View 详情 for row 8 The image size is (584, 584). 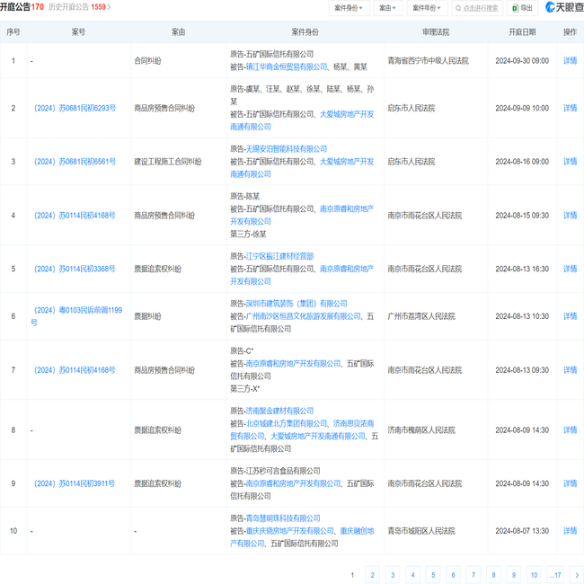570,429
